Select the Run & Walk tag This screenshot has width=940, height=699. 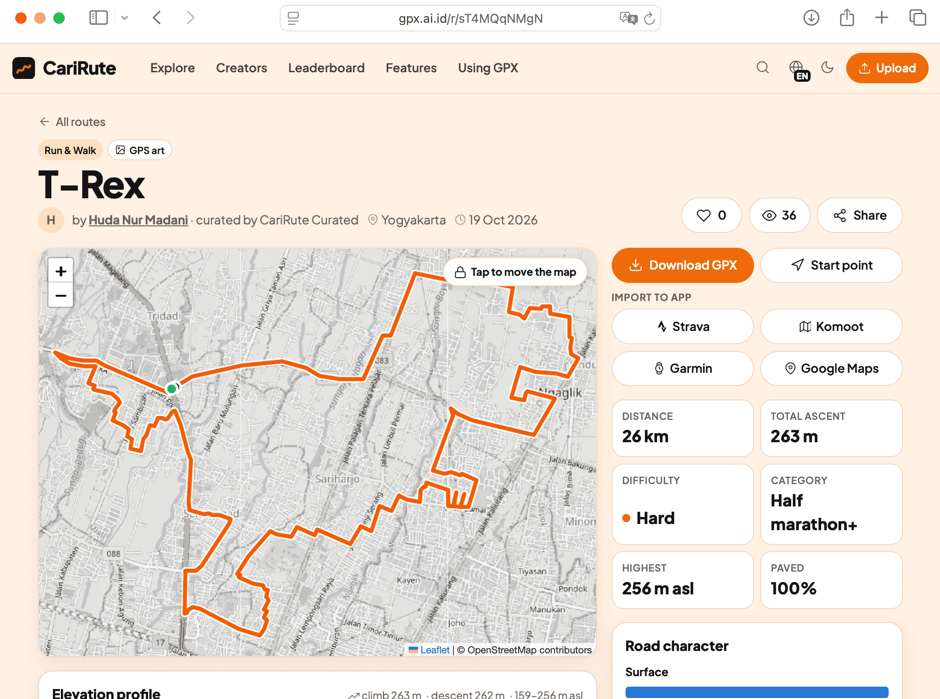point(70,150)
